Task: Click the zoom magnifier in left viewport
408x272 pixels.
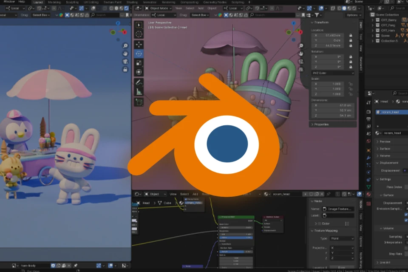Action: point(125,46)
